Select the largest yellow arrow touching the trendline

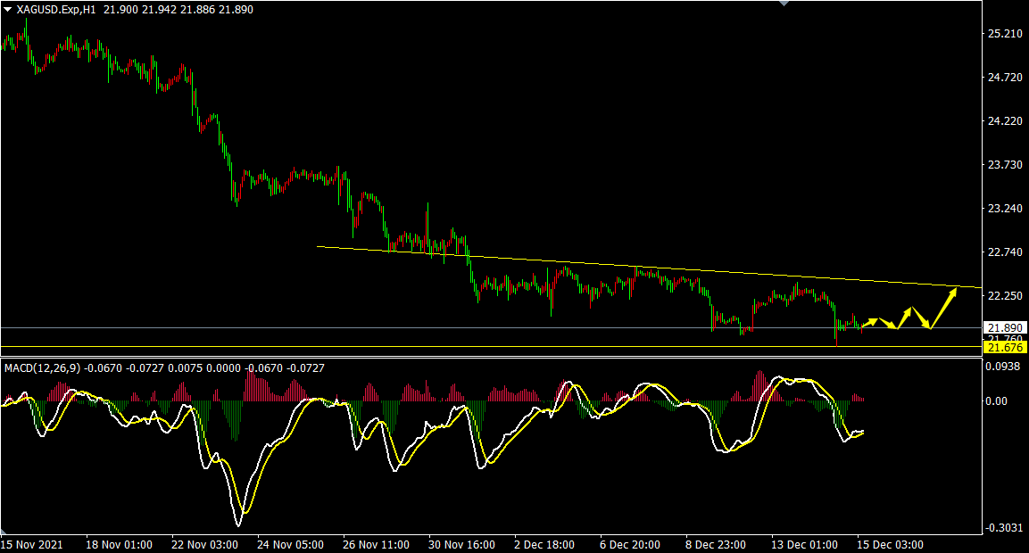[945, 304]
